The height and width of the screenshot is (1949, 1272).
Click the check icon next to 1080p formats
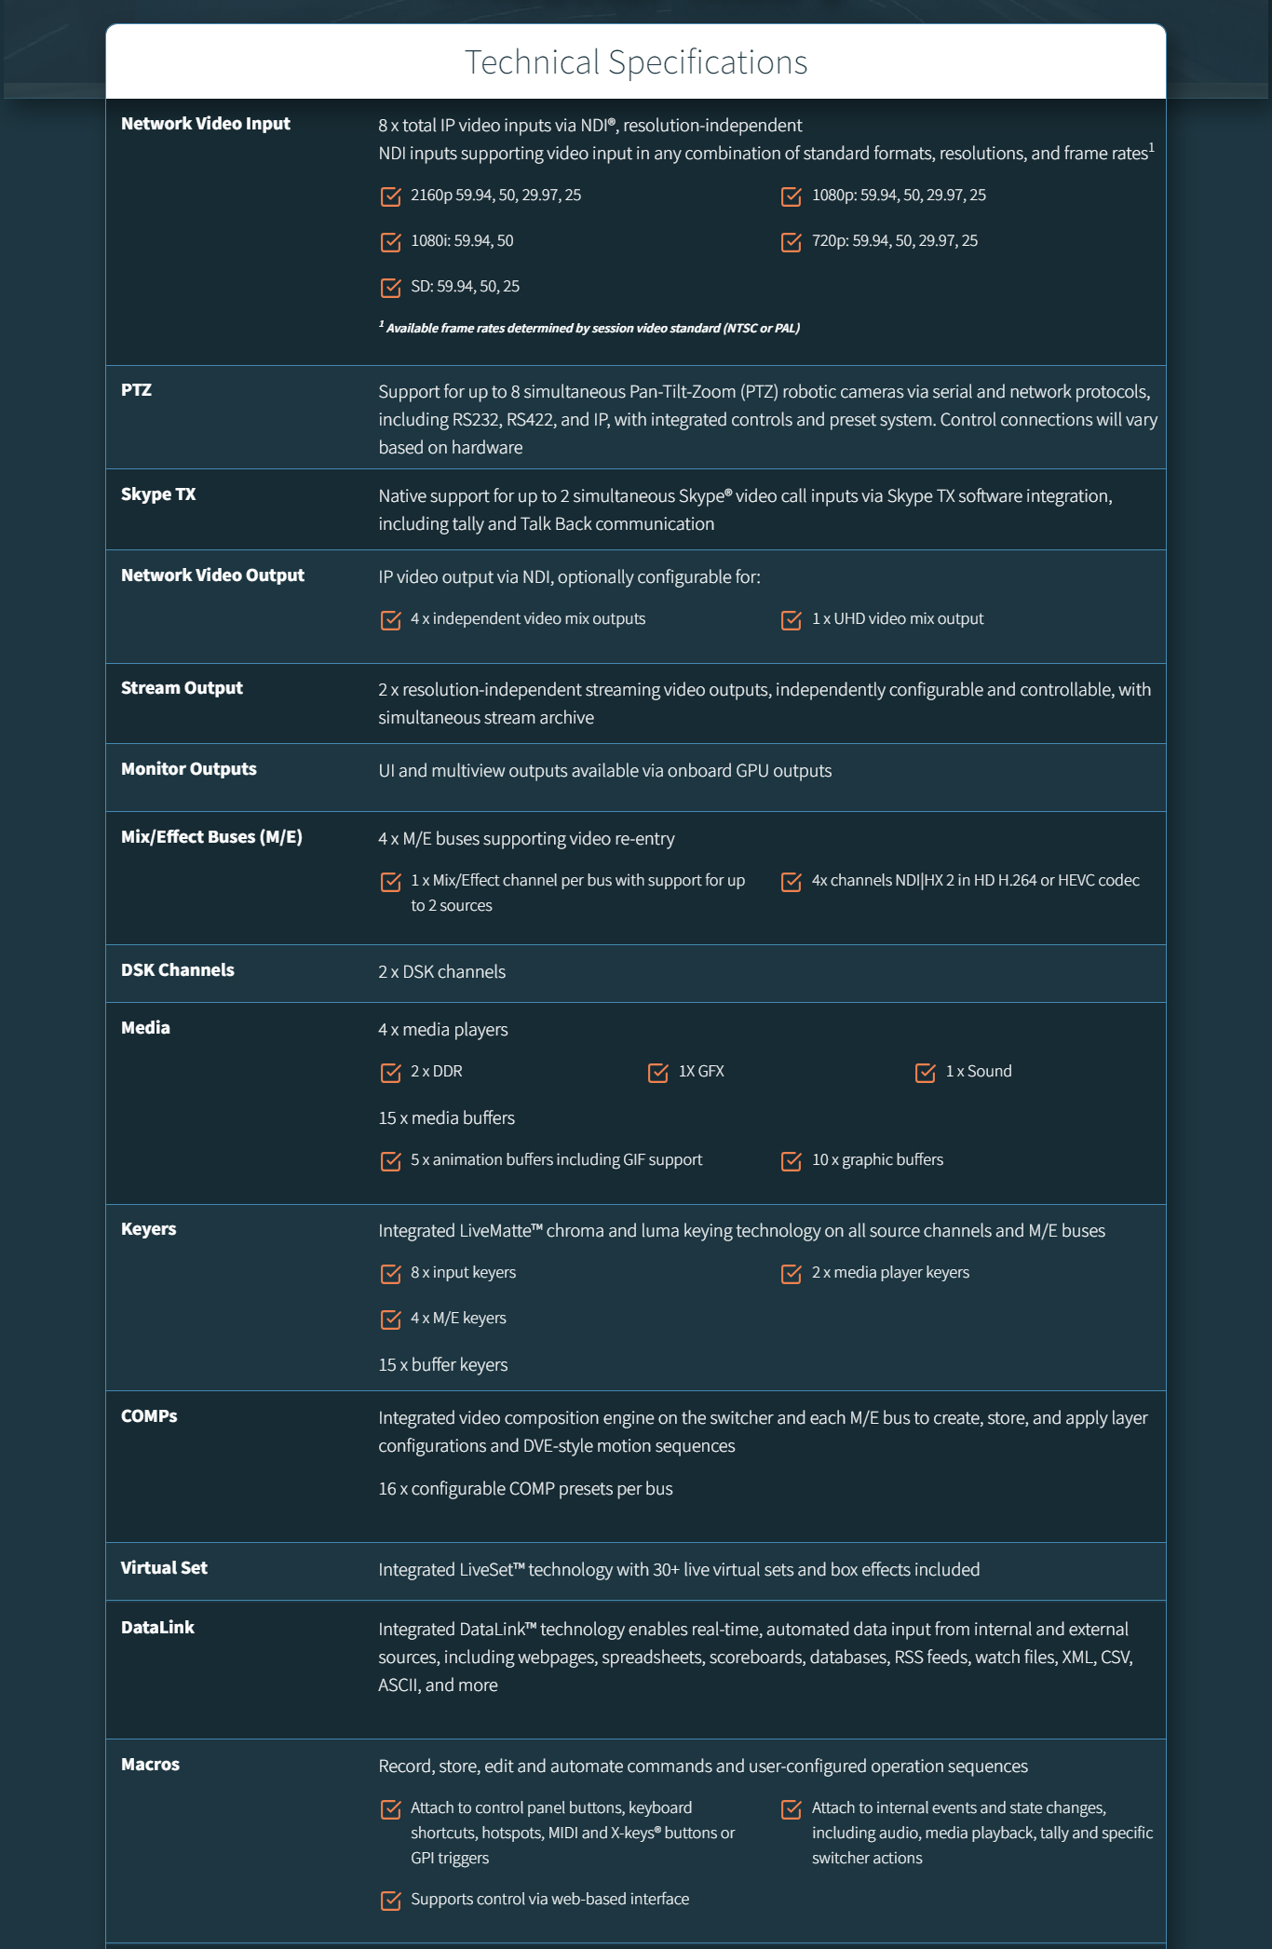click(x=792, y=196)
